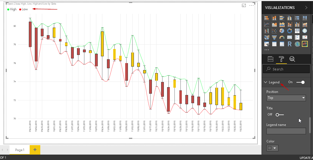Add a new report page
The height and width of the screenshot is (160, 313).
point(35,149)
